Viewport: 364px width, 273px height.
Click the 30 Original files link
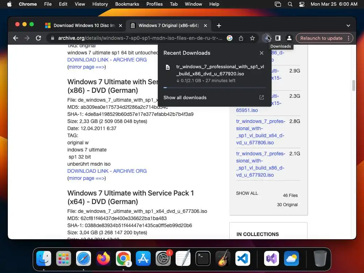pyautogui.click(x=287, y=205)
